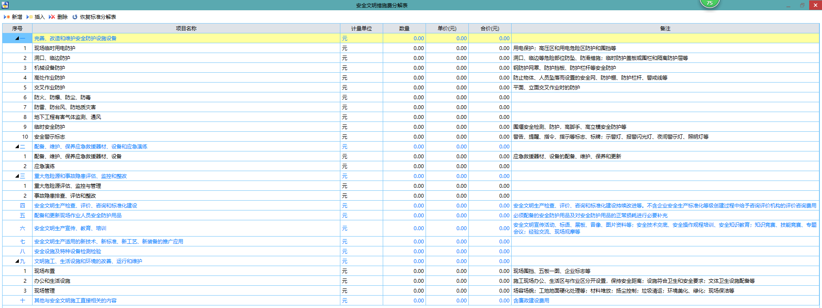The height and width of the screenshot is (308, 822).
Task: Click the remark 平面、立面交叉作业时的防护
Action: coord(547,87)
